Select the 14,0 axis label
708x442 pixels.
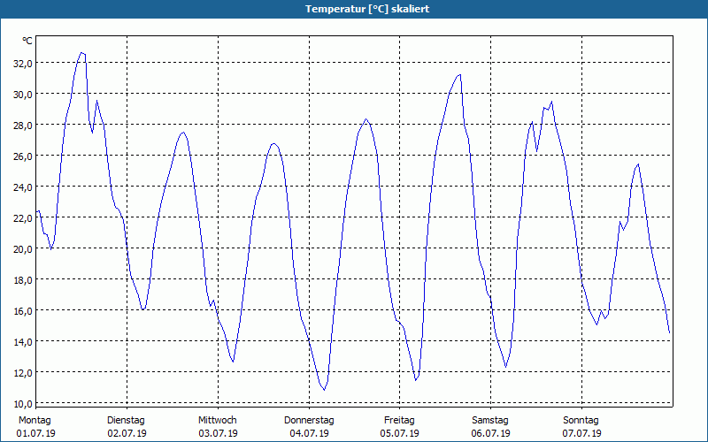[23, 342]
